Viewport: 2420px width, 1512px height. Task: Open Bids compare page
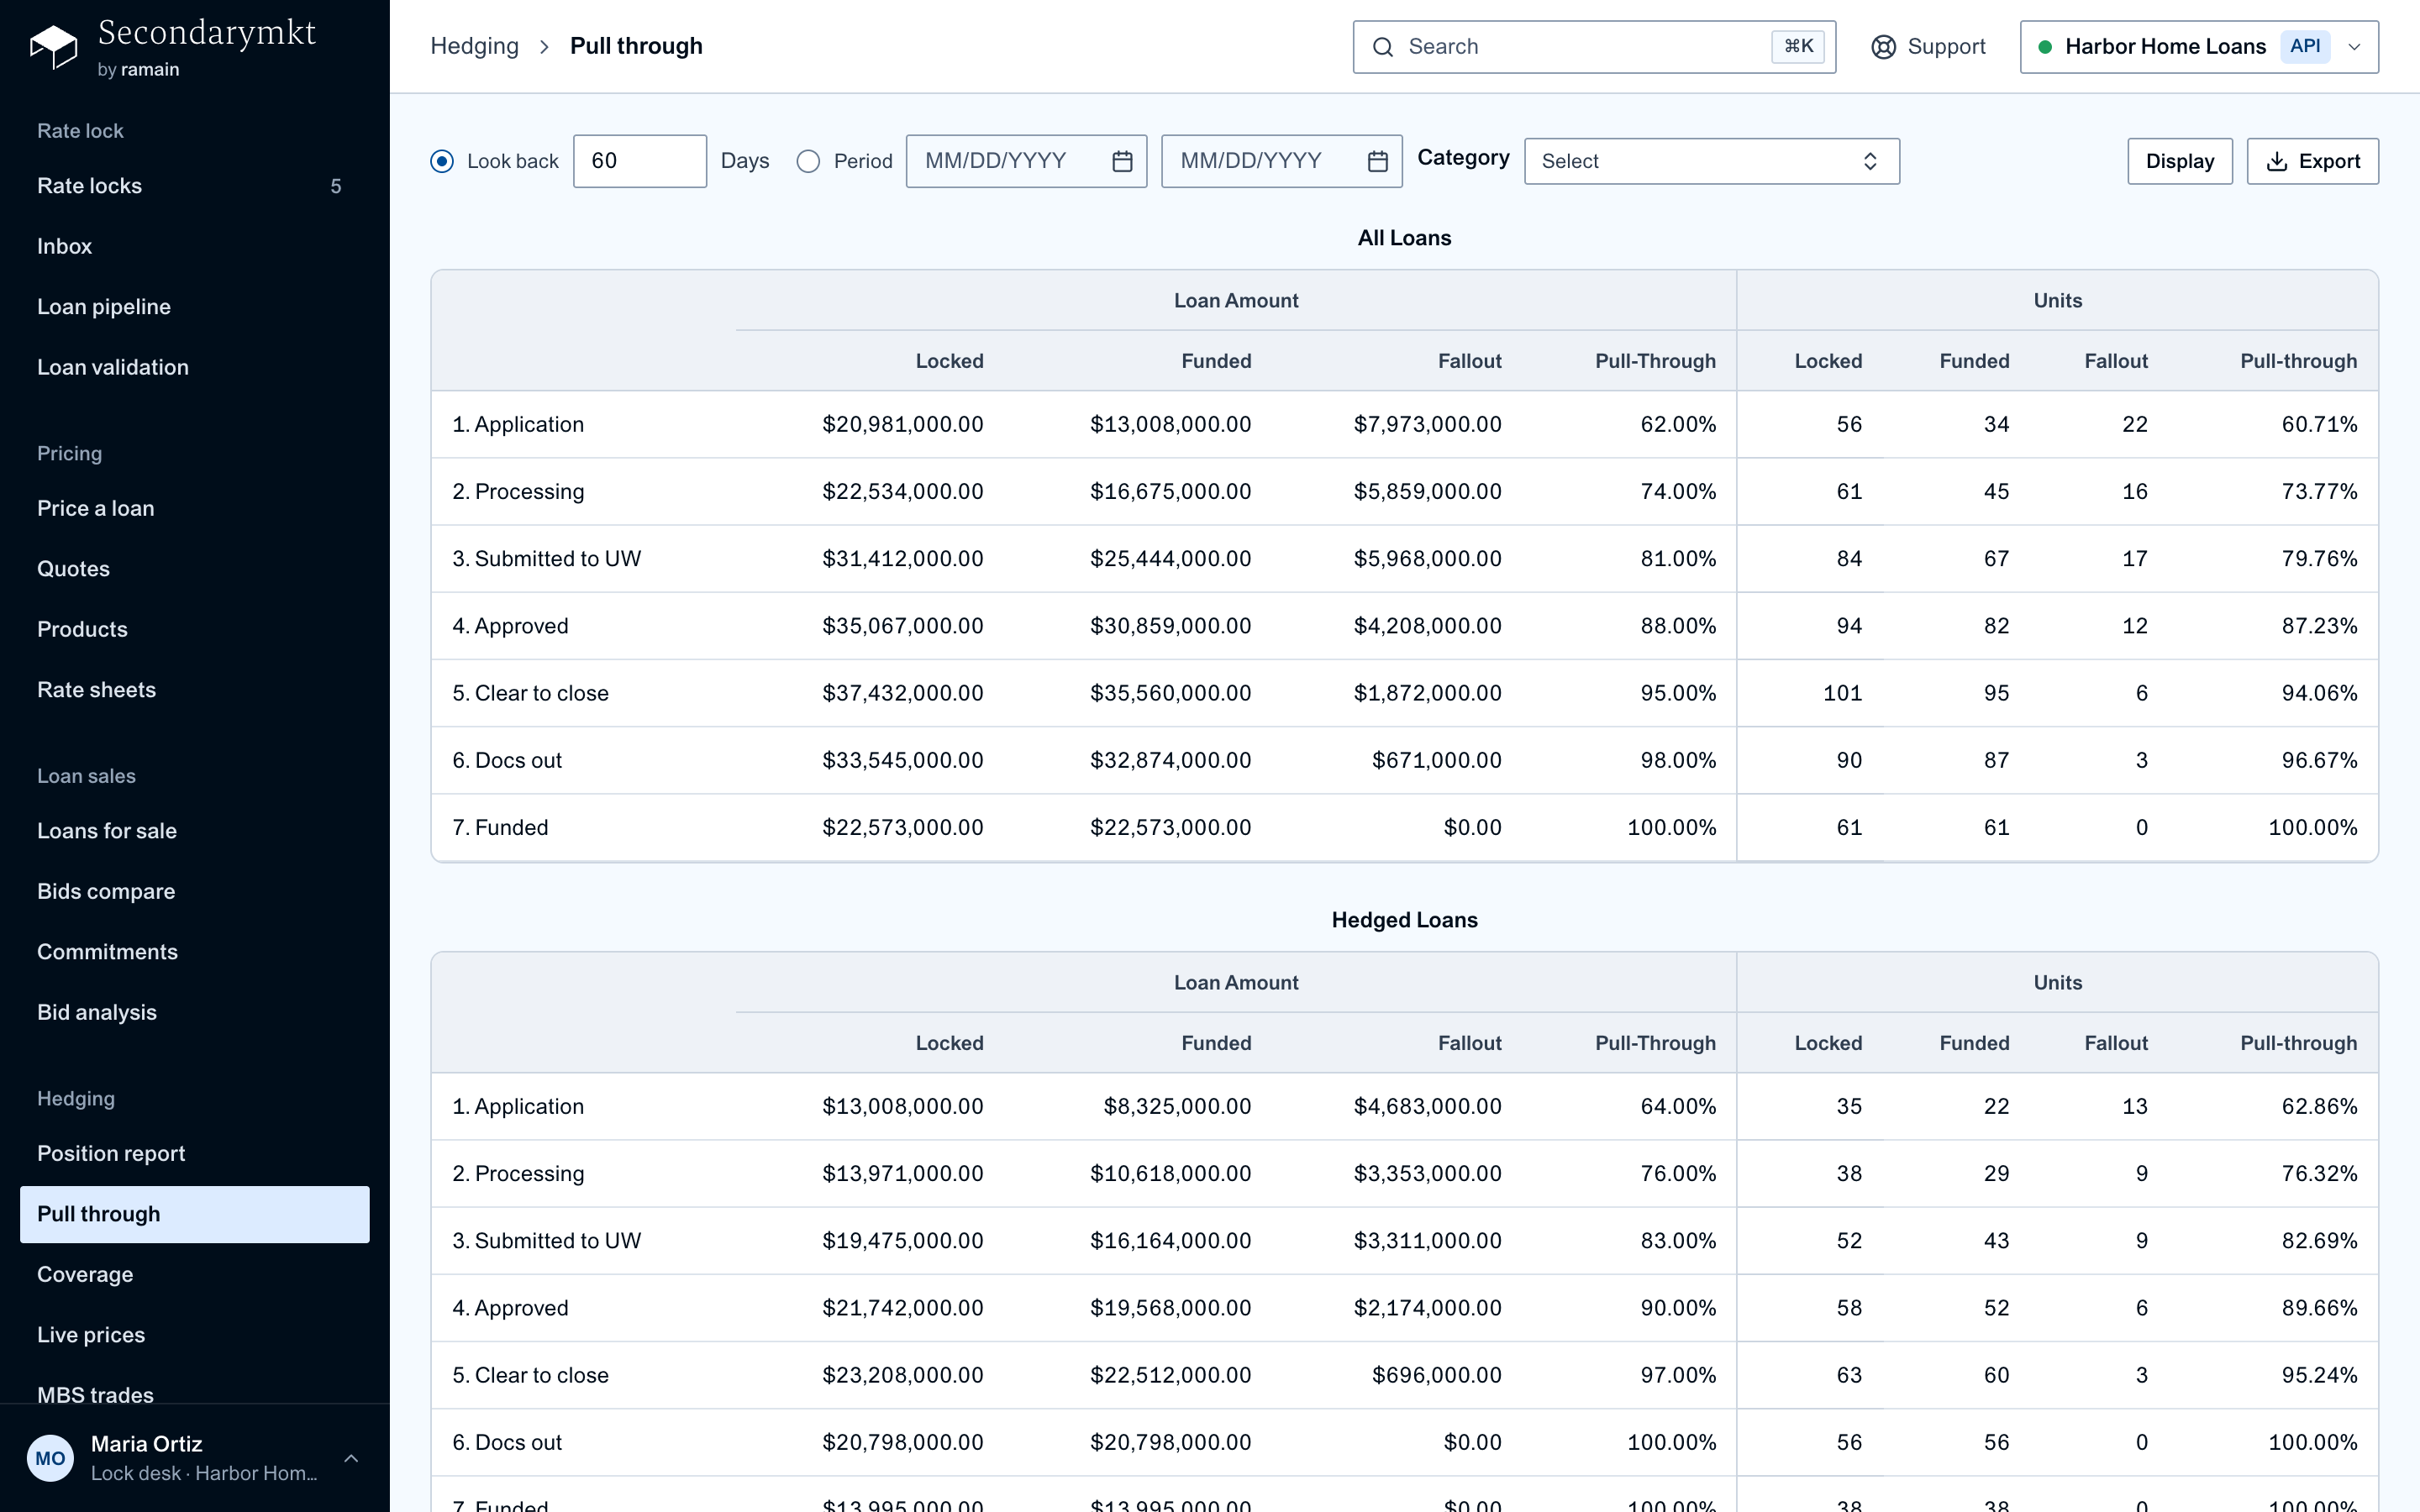194,891
